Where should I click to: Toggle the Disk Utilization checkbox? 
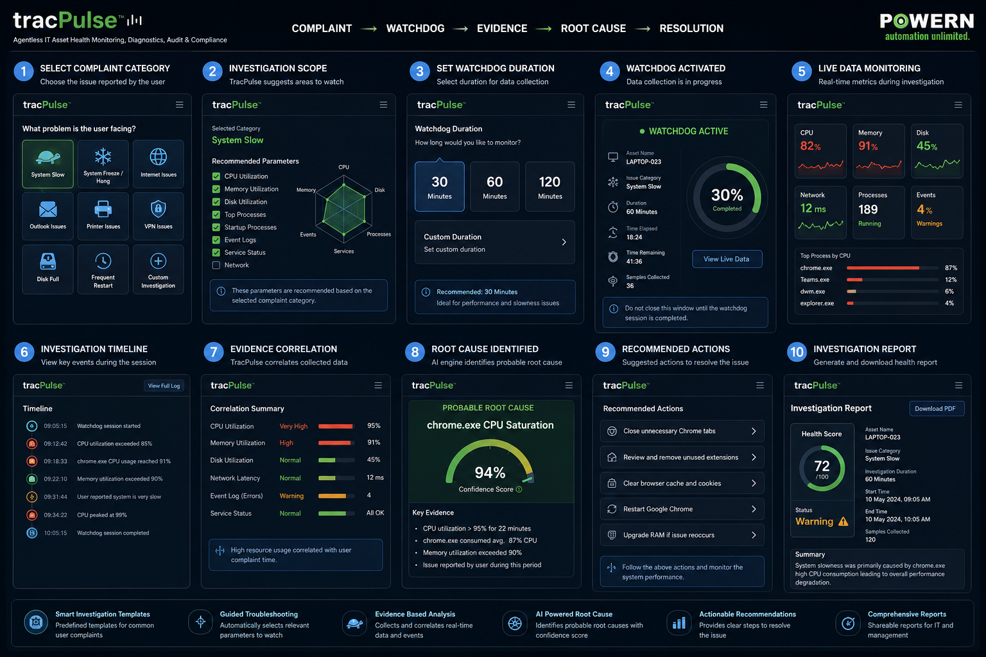tap(216, 202)
